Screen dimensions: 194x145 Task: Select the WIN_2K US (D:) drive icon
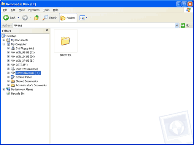click(x=13, y=56)
